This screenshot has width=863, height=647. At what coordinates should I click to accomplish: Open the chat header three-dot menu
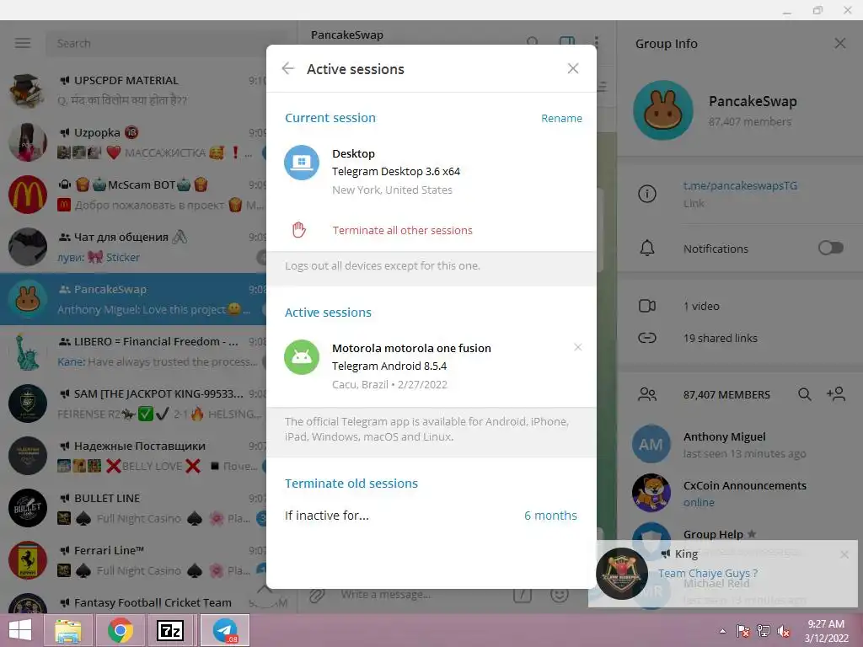click(597, 42)
